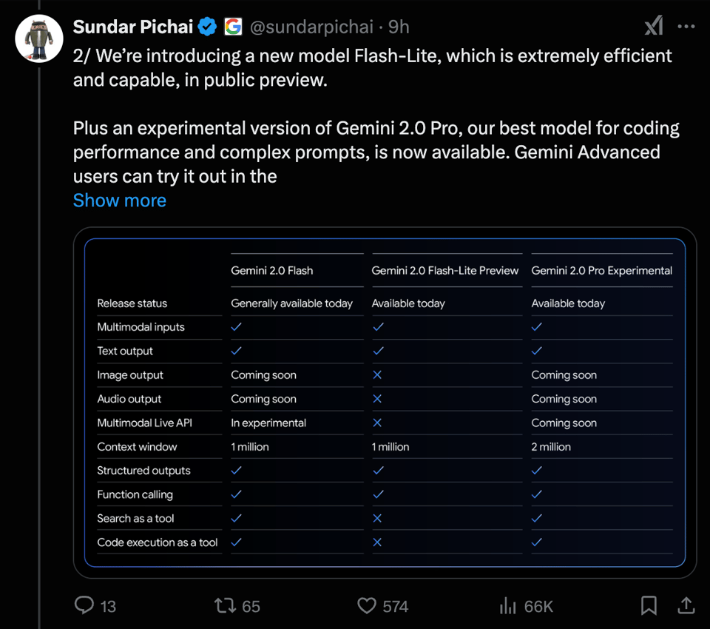The image size is (710, 629).
Task: Click the 9h timestamp link
Action: [x=399, y=27]
